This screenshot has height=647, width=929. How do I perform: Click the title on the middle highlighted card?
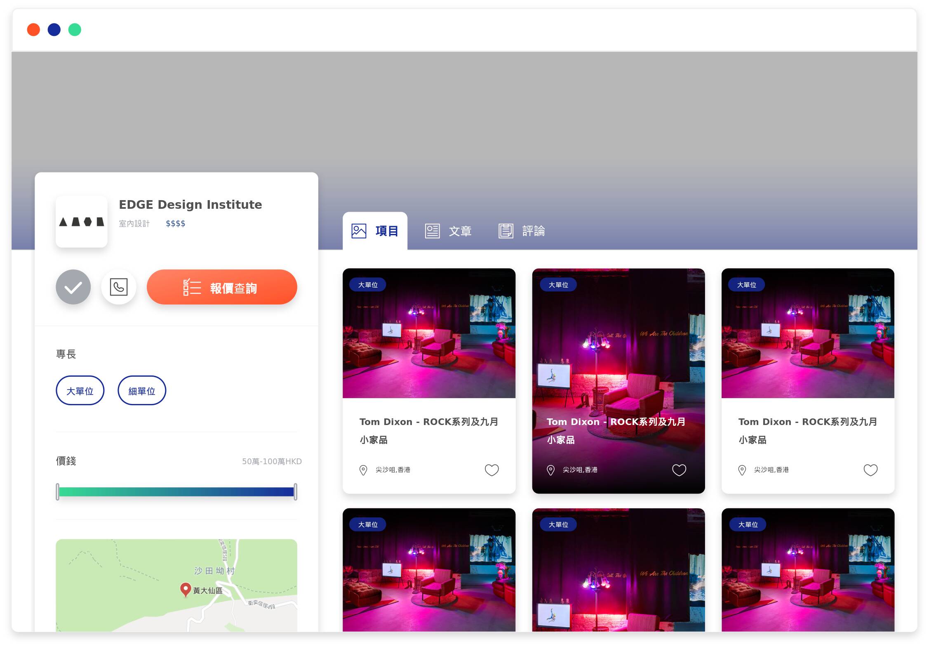[x=616, y=431]
